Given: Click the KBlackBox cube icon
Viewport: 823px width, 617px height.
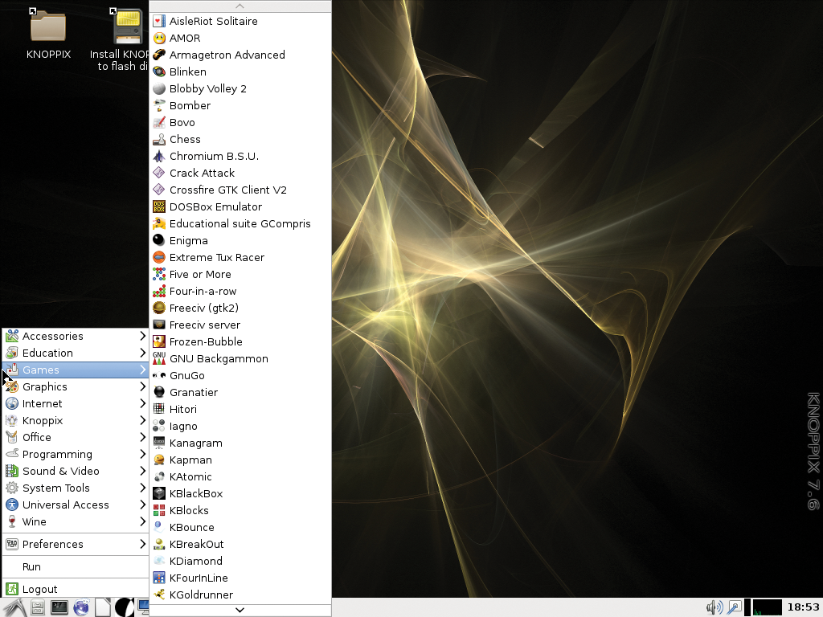Looking at the screenshot, I should pyautogui.click(x=159, y=493).
